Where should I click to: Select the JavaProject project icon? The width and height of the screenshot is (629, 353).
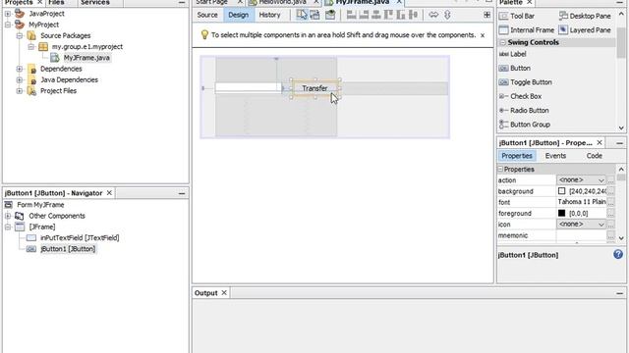tap(20, 14)
